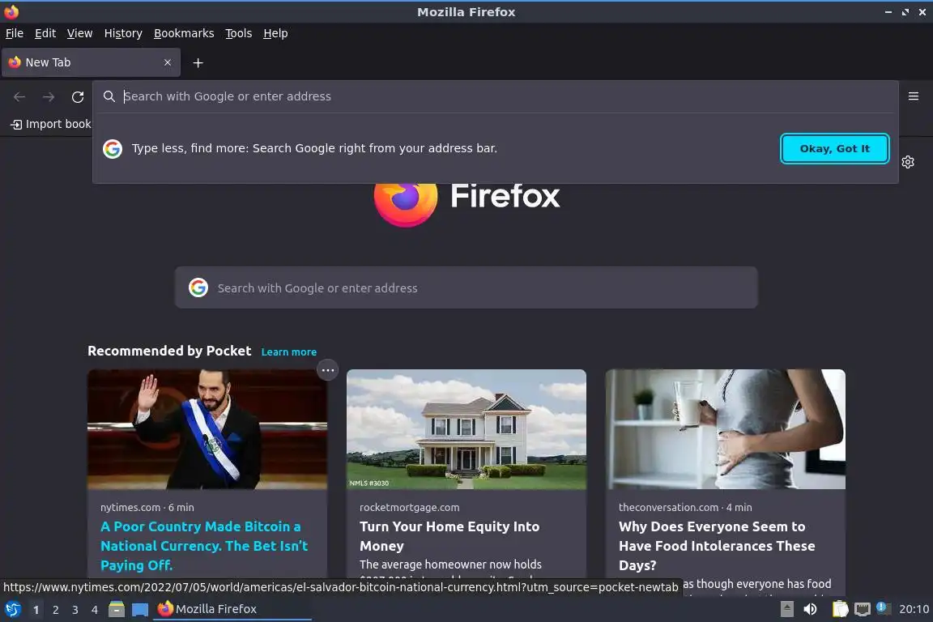Open Food Intolerances article headline

717,546
